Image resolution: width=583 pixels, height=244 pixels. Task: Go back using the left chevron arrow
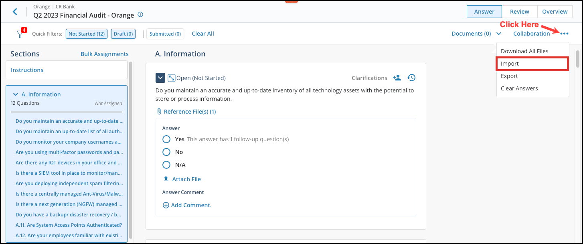pyautogui.click(x=15, y=12)
